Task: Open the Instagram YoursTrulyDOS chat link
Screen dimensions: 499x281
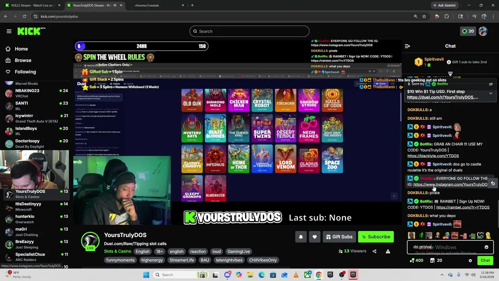Action: [x=450, y=185]
